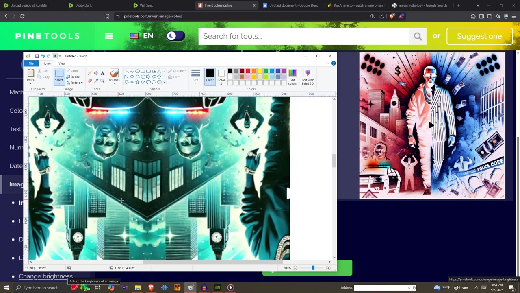Open the File menu in Paint
The width and height of the screenshot is (520, 293).
pos(31,63)
